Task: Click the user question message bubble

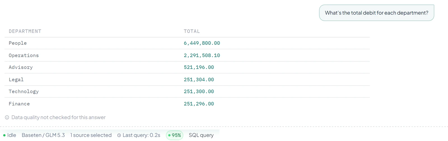Action: (x=377, y=13)
